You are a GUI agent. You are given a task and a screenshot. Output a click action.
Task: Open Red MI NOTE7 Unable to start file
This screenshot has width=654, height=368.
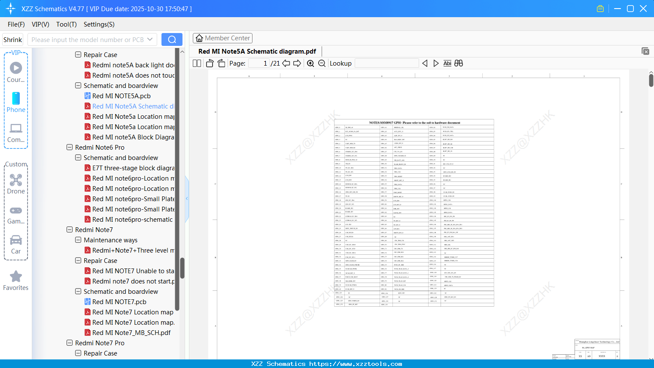click(133, 271)
